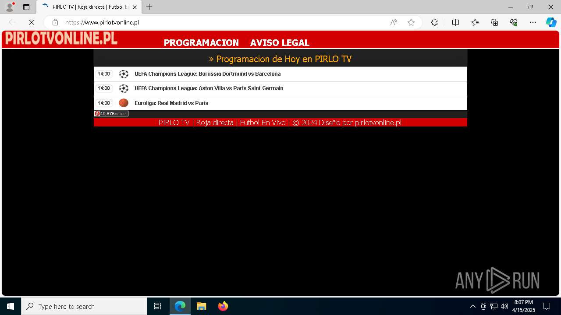Toggle Split screen icon
The height and width of the screenshot is (315, 561).
(455, 22)
